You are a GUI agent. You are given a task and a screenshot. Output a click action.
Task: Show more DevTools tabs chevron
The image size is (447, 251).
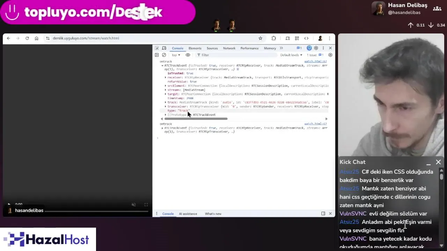(x=281, y=48)
